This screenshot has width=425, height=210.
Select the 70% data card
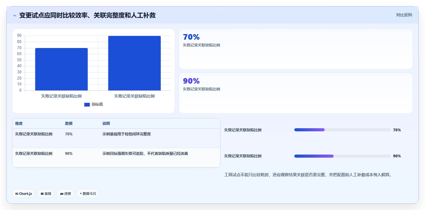(296, 49)
